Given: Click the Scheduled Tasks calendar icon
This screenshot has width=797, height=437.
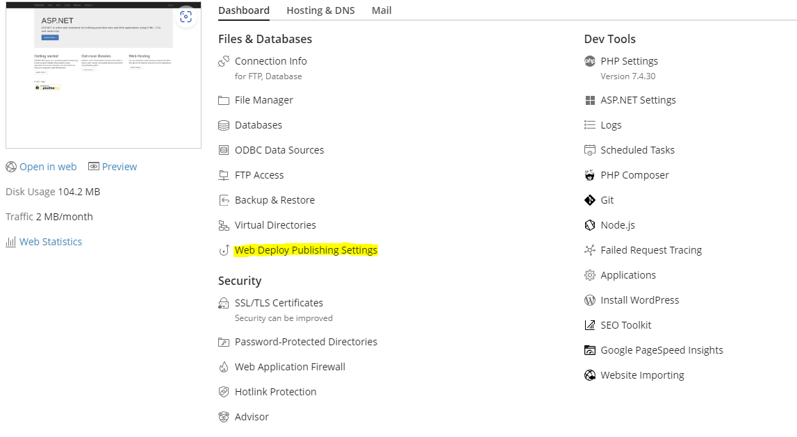Looking at the screenshot, I should tap(590, 150).
